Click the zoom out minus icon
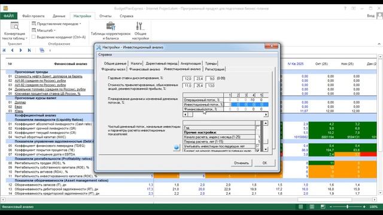The width and height of the screenshot is (383, 215). tap(331, 207)
